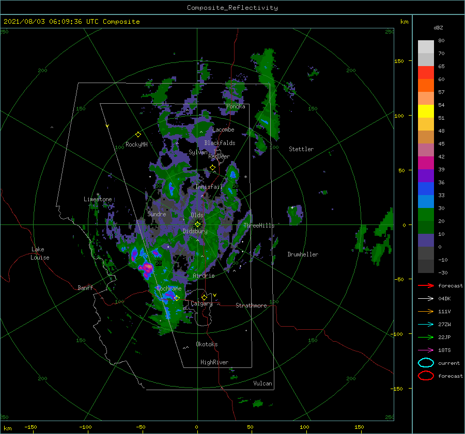Select the 39 dBZ magenta color swatch
This screenshot has width=465, height=434.
(426, 163)
